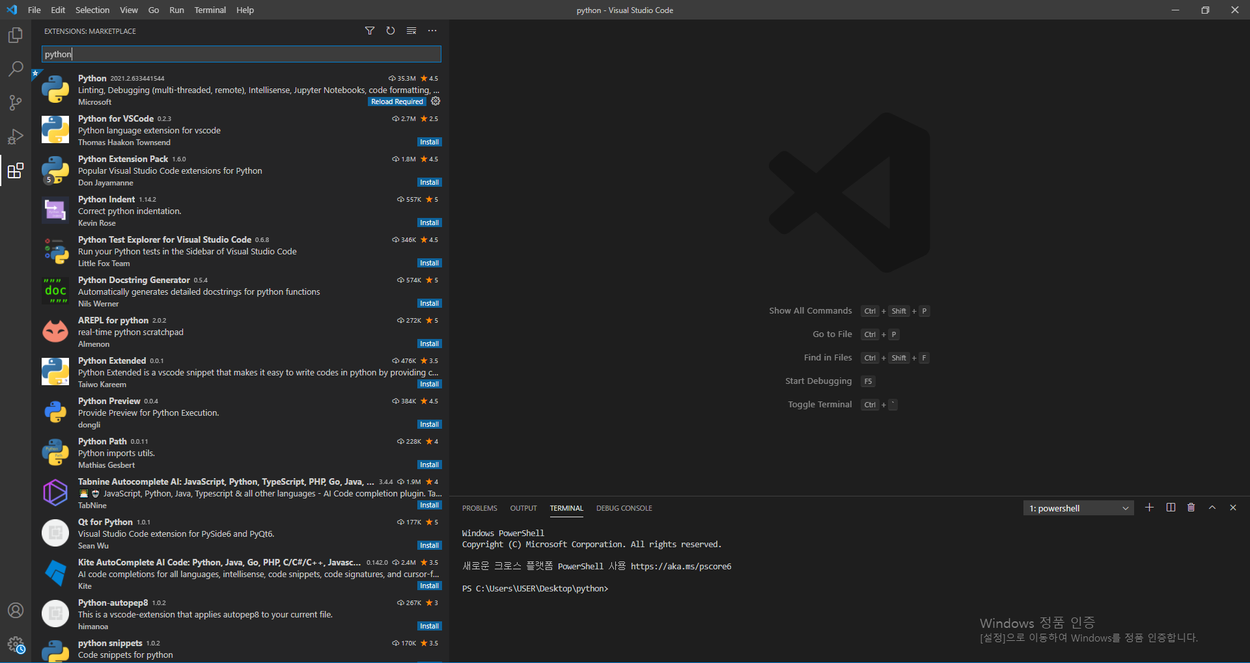Close the terminal panel
The image size is (1250, 663).
point(1233,507)
